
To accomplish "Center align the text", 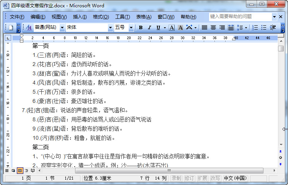I will click(x=213, y=28).
